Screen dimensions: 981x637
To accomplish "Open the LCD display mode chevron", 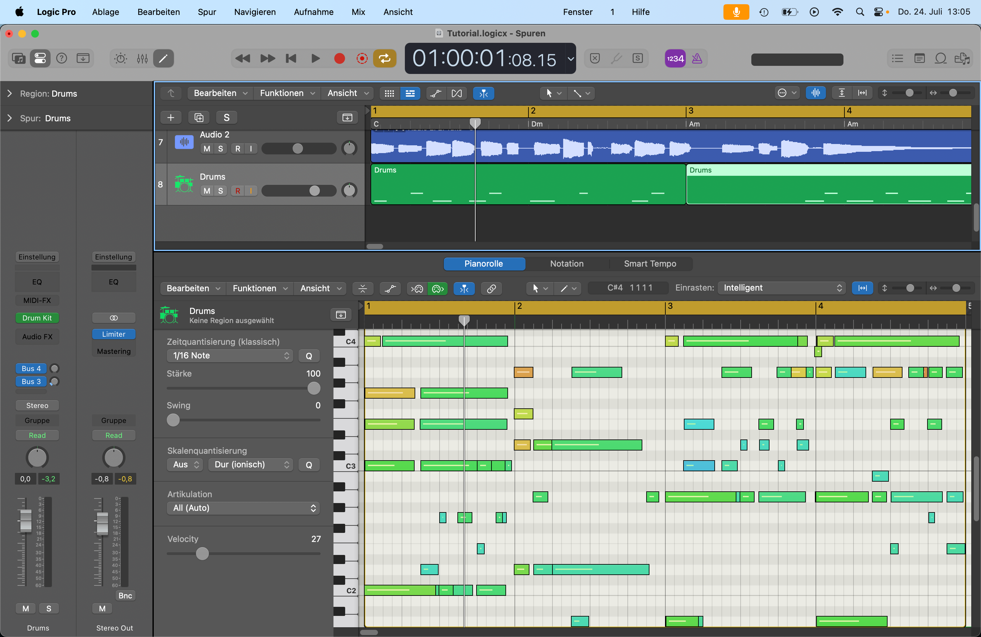I will 570,58.
